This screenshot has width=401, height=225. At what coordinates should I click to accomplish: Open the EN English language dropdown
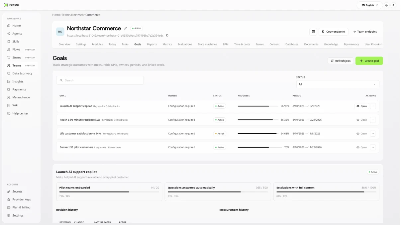[x=369, y=5]
